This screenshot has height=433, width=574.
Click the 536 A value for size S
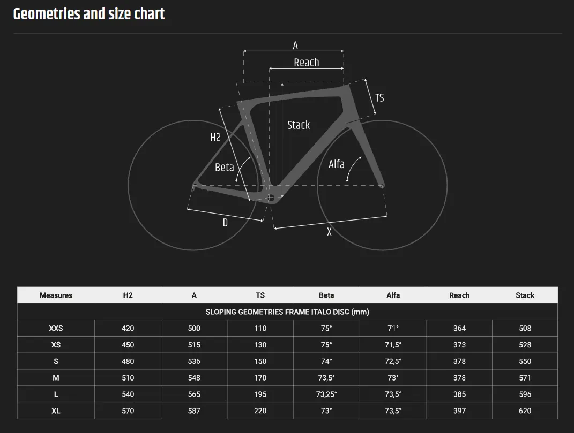194,361
